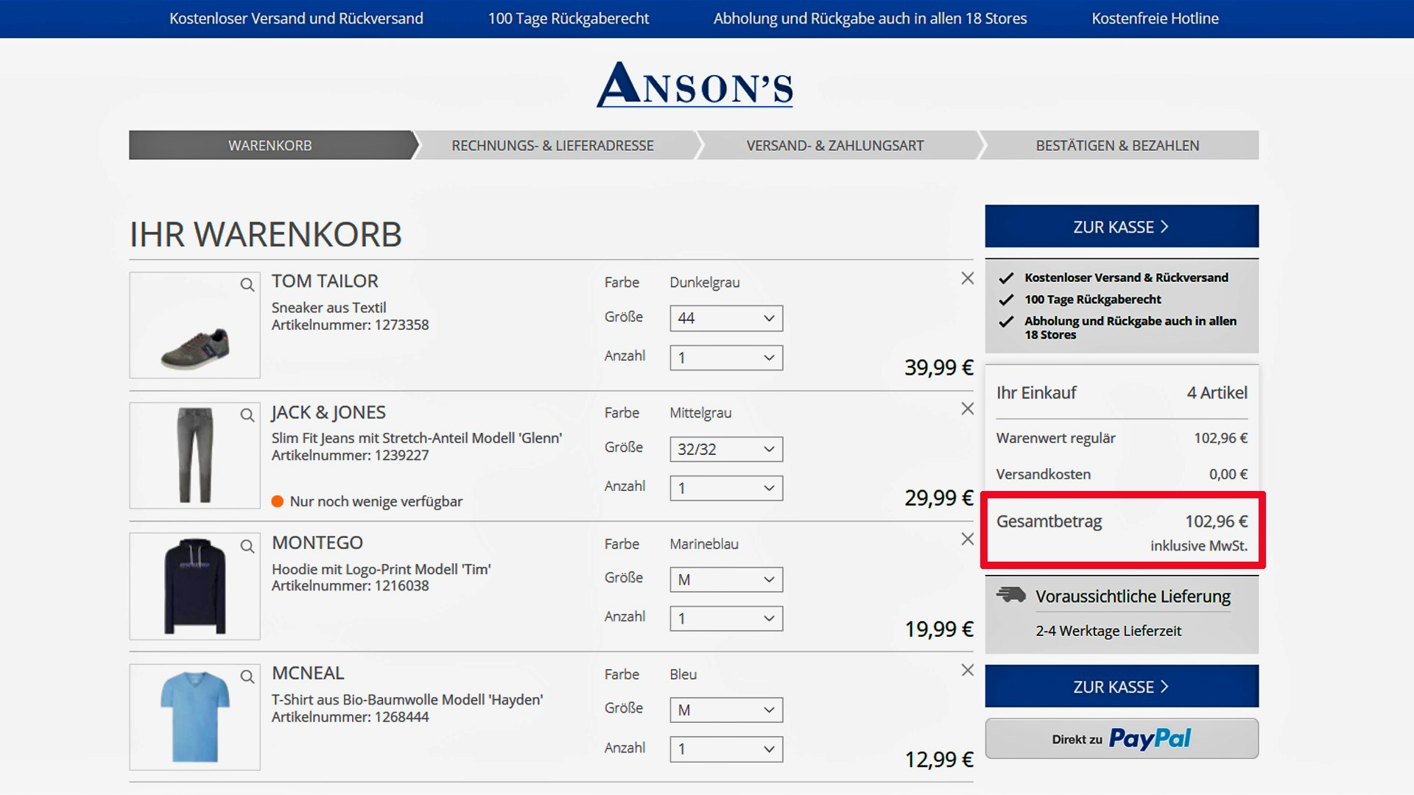
Task: Click the upper ZUR KASSE button
Action: (x=1121, y=226)
